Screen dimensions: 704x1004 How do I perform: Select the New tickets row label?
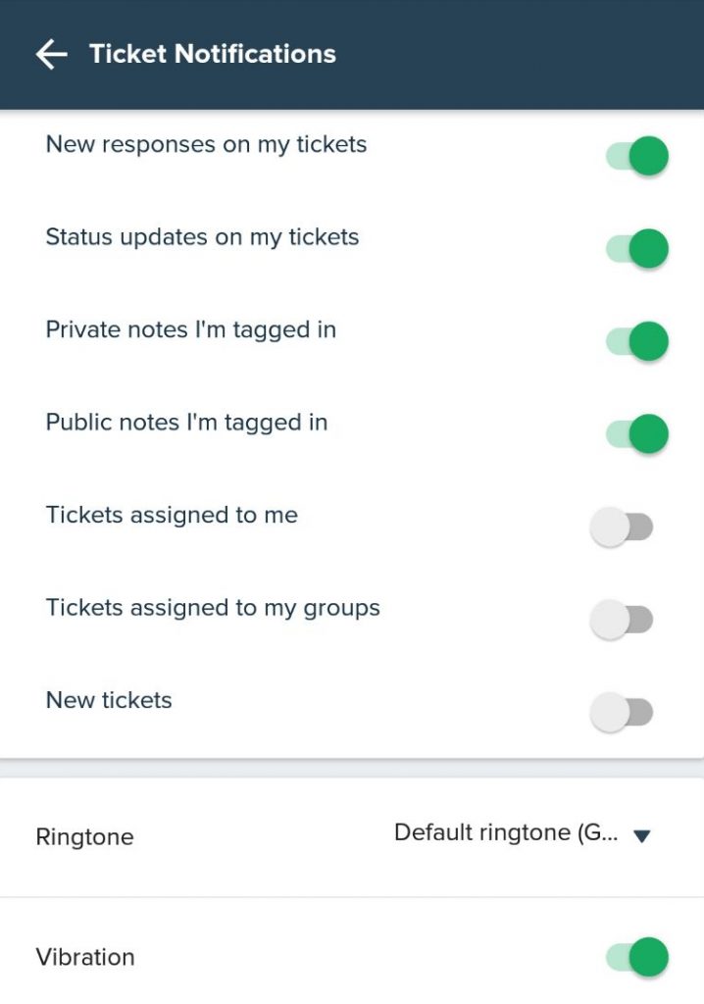pyautogui.click(x=108, y=700)
